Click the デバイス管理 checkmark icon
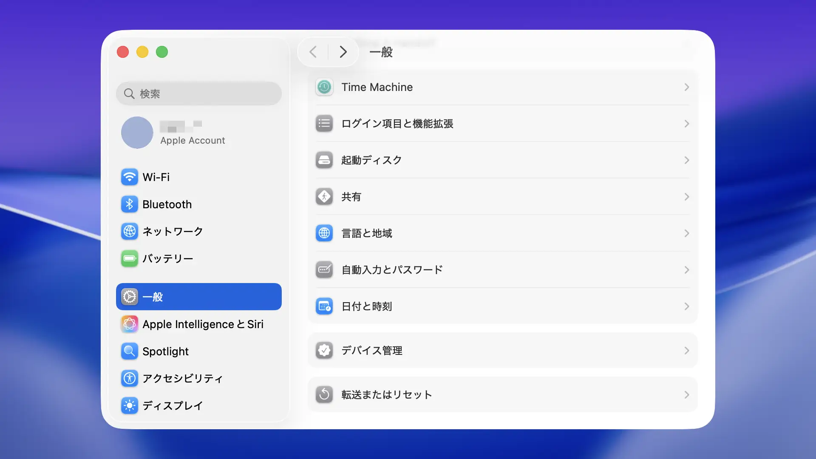The image size is (816, 459). pos(324,351)
